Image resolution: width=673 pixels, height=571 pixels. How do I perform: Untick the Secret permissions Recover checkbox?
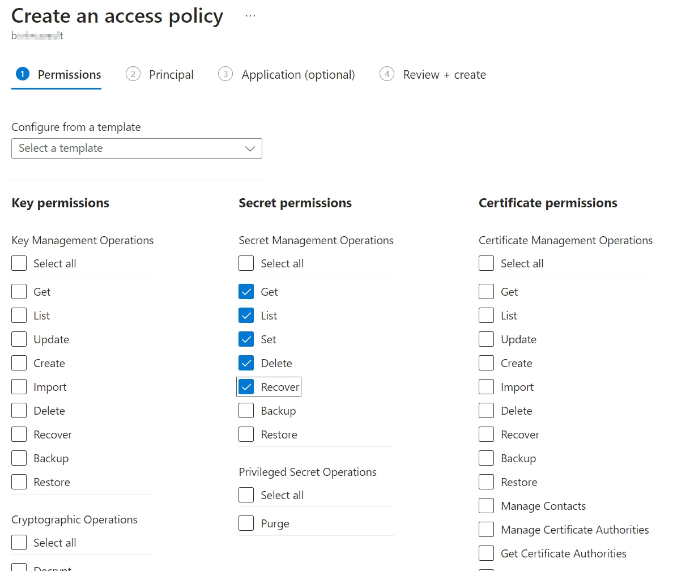(x=246, y=387)
